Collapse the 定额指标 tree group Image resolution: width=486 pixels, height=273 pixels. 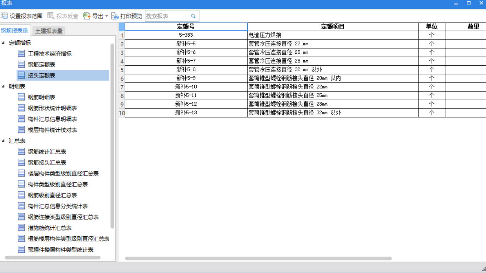[x=3, y=42]
